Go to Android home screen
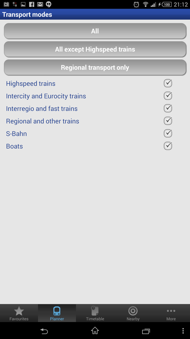The height and width of the screenshot is (339, 190). [x=95, y=331]
